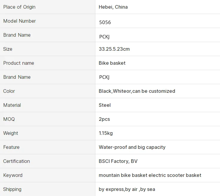The width and height of the screenshot is (220, 196).
Task: Select the 'Steel' material value
Action: [x=105, y=105]
